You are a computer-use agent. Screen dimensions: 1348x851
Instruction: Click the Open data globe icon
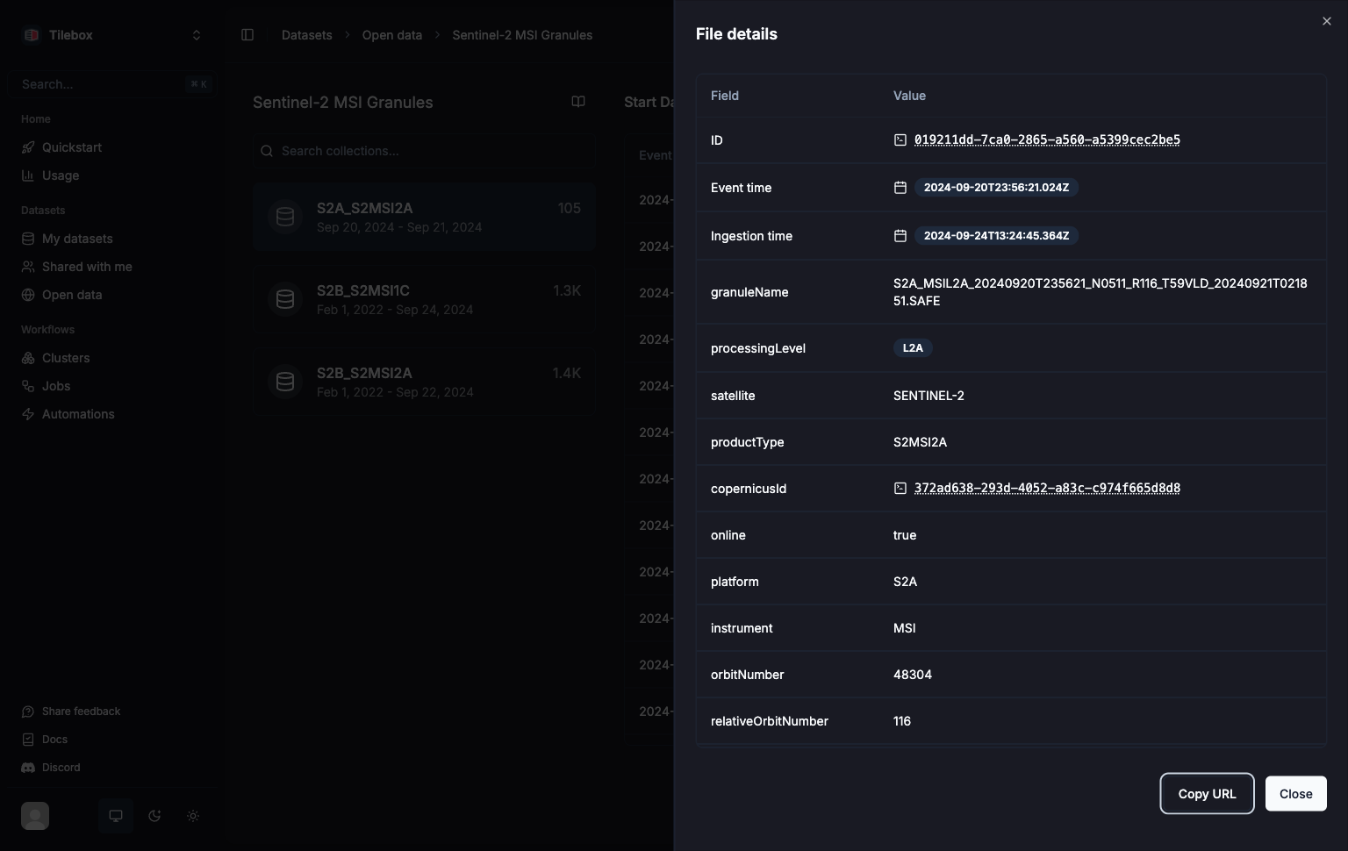coord(28,295)
